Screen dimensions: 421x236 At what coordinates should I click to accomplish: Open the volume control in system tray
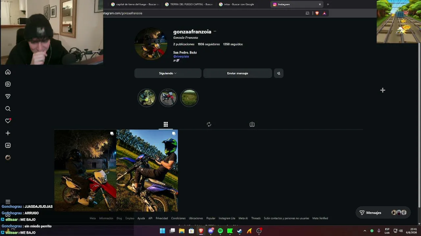pyautogui.click(x=401, y=231)
